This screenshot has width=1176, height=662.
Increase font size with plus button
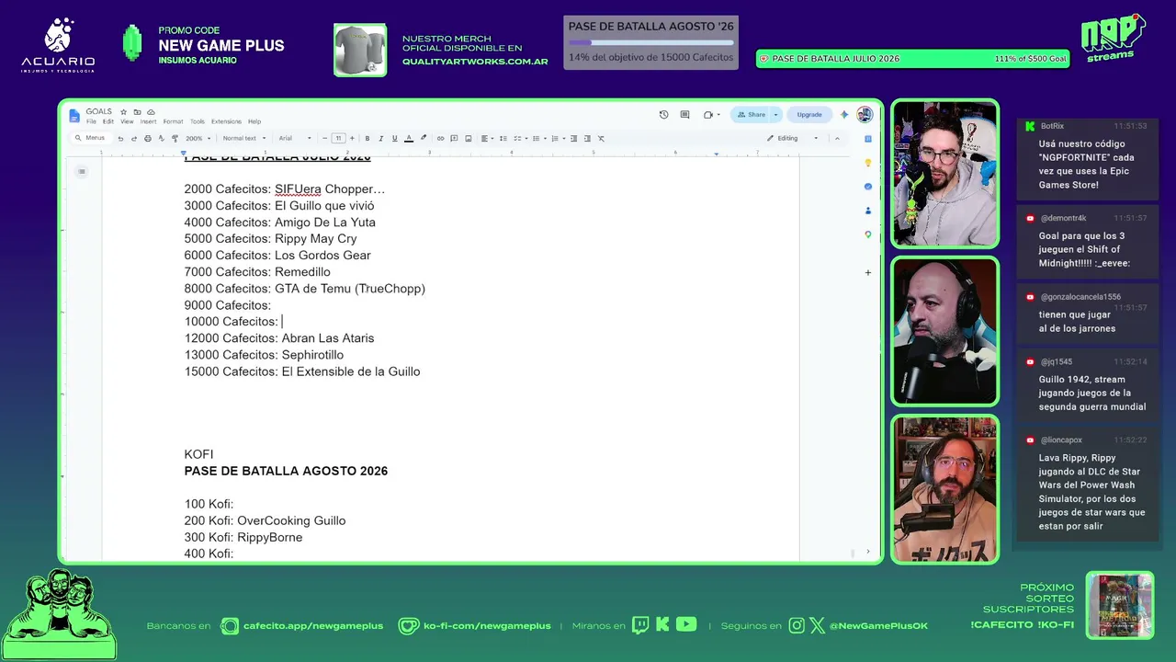[352, 139]
